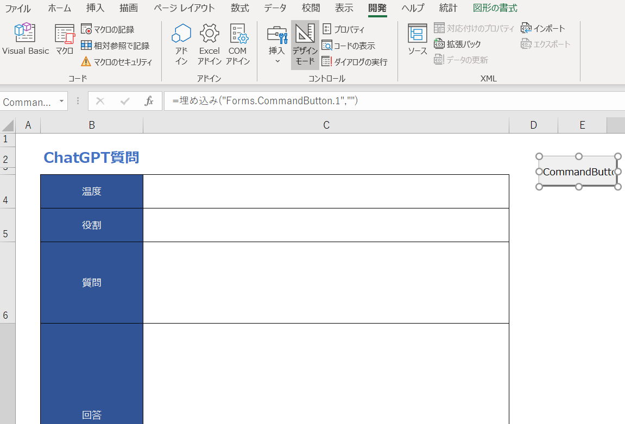Open control プロパティ
Image resolution: width=625 pixels, height=424 pixels.
coord(343,29)
